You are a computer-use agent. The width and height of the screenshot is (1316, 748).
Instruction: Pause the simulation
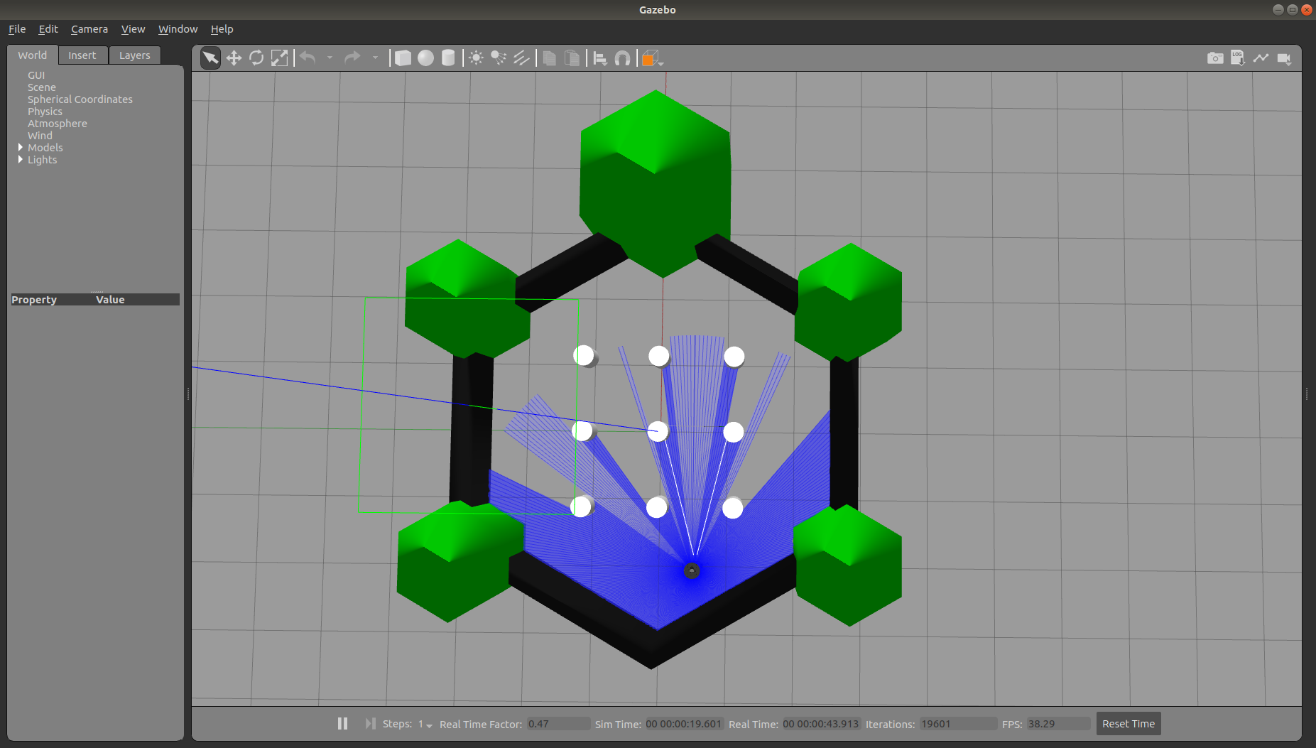tap(342, 723)
